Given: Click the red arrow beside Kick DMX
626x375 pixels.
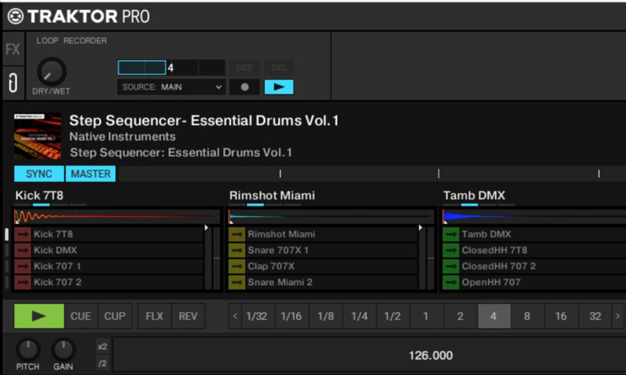Looking at the screenshot, I should tap(23, 250).
